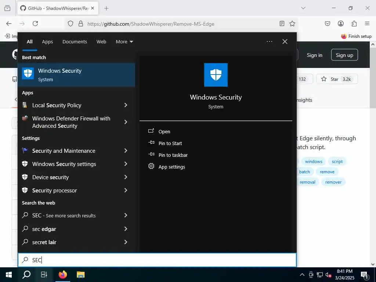Viewport: 376px width, 282px height.
Task: Click the GitHub Sign in link
Action: [314, 55]
